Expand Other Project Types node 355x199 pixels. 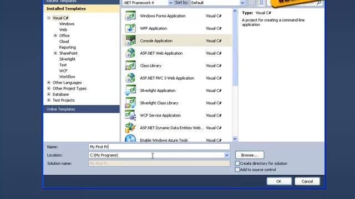pos(49,88)
